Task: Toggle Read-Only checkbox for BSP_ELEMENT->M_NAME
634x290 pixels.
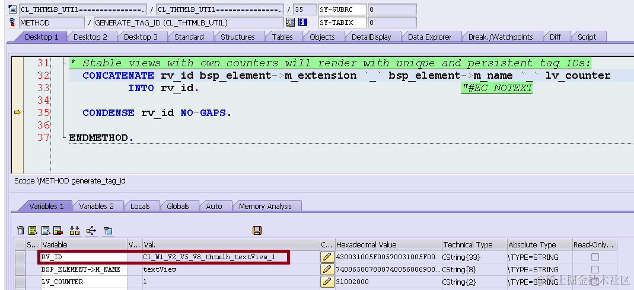Action: pos(595,269)
